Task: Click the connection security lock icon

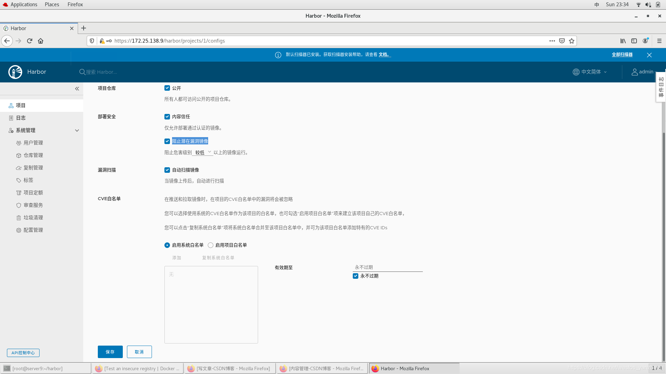Action: tap(102, 41)
